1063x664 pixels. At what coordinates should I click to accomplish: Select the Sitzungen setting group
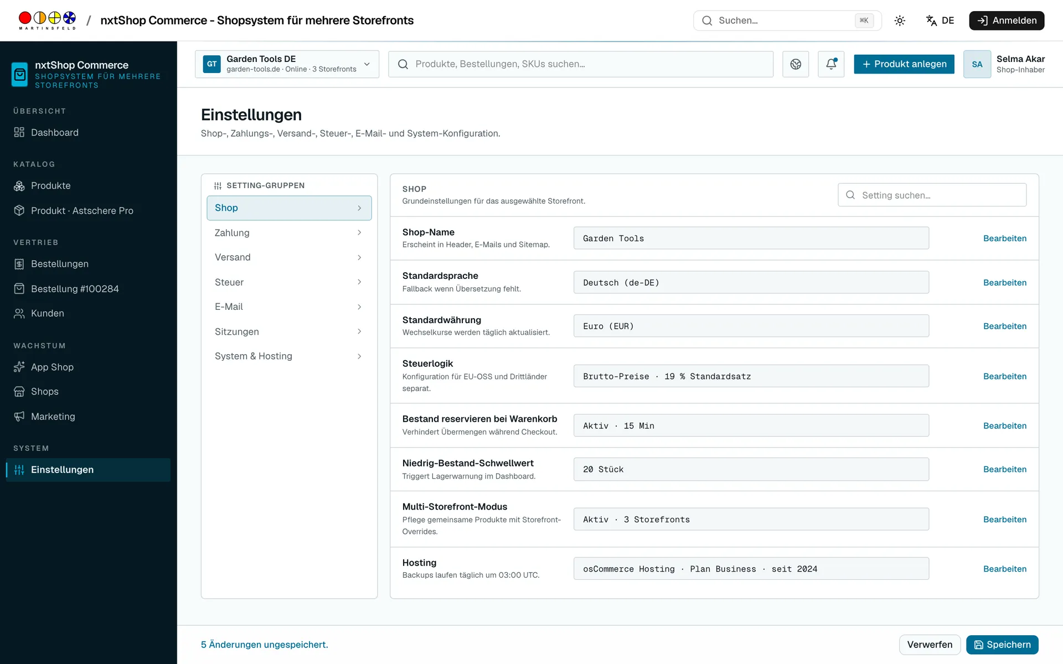coord(289,331)
